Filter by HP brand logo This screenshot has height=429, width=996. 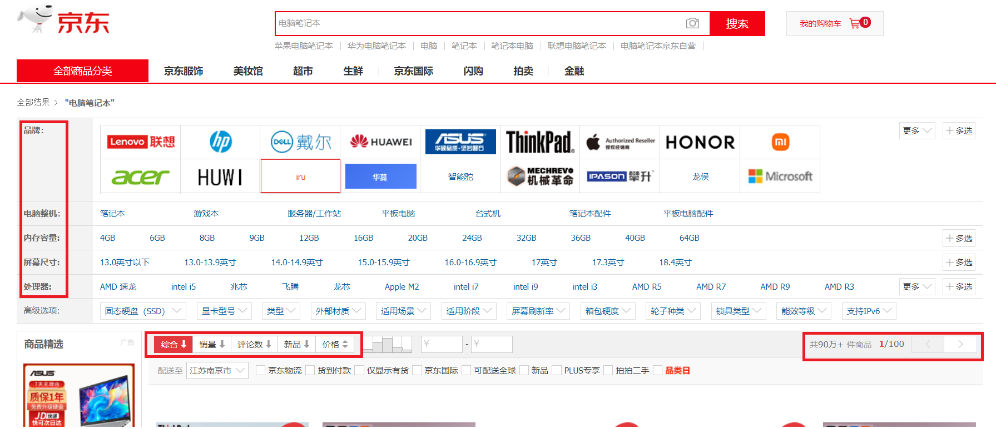click(x=221, y=142)
